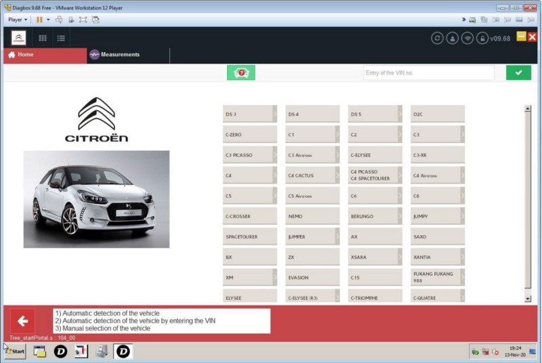
Task: Start automatic vehicle detection green car icon
Action: (x=241, y=72)
